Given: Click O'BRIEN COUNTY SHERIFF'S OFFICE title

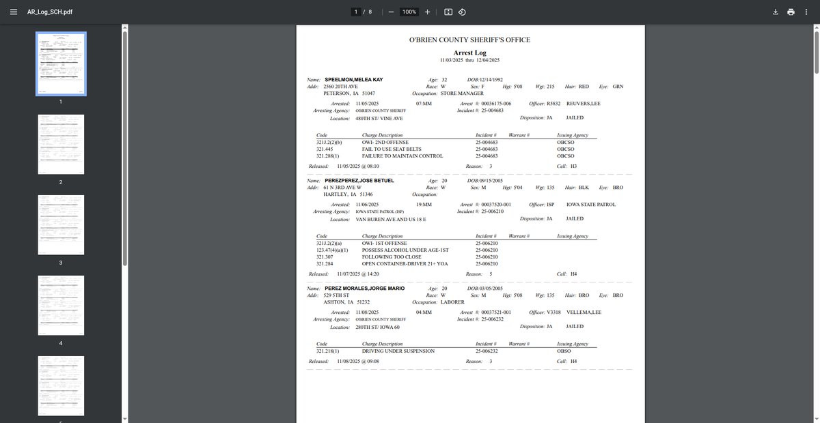Looking at the screenshot, I should tap(469, 40).
